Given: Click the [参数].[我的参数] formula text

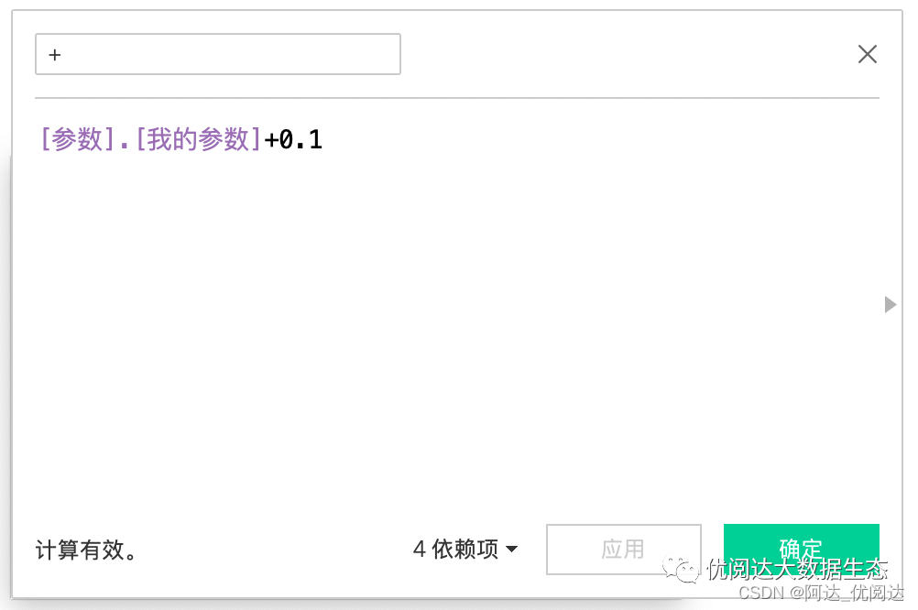Looking at the screenshot, I should (x=150, y=139).
